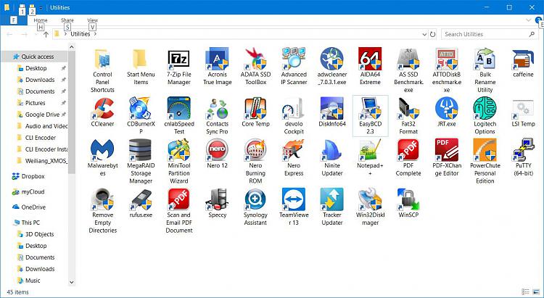This screenshot has height=298, width=544.
Task: Switch to details view button
Action: tap(526, 291)
